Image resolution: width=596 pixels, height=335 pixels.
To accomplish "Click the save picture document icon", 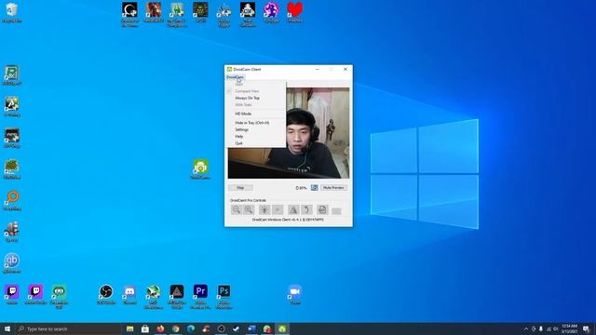I will point(322,209).
